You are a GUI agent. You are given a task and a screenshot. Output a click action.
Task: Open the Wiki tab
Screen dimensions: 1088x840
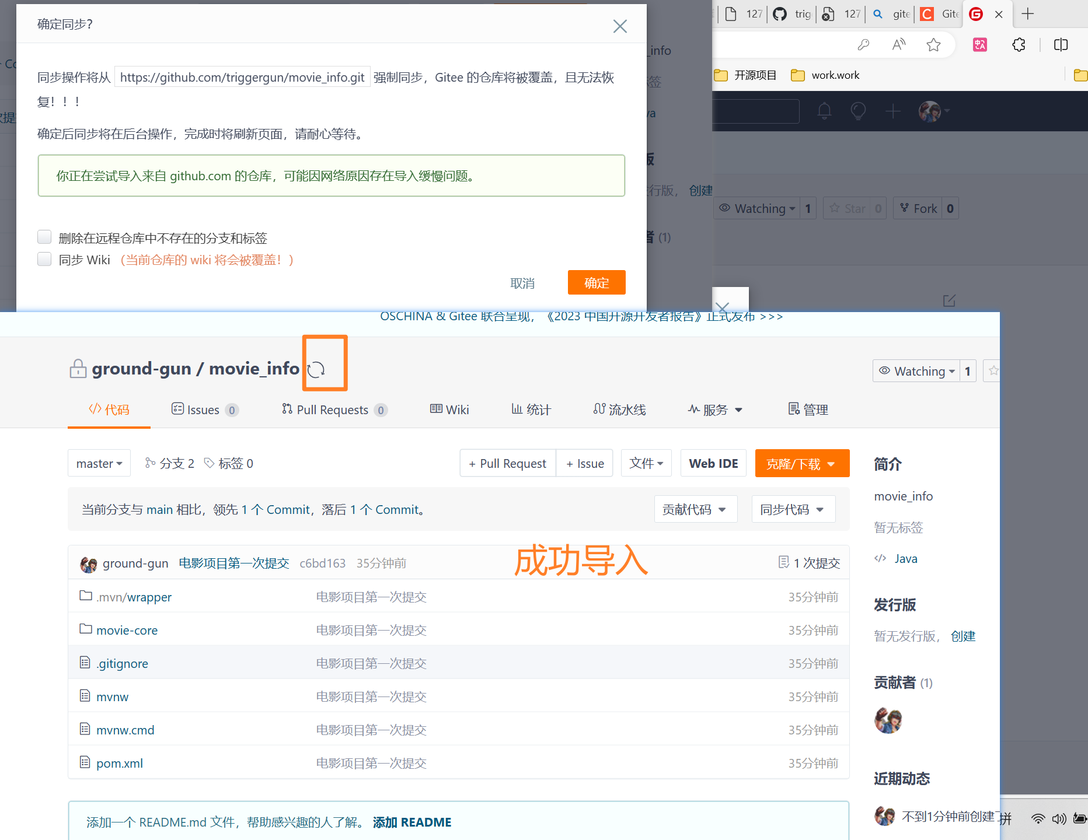point(449,409)
